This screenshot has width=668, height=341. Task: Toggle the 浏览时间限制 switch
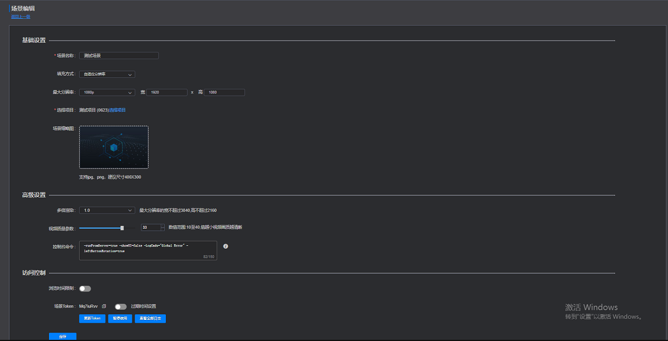(85, 289)
